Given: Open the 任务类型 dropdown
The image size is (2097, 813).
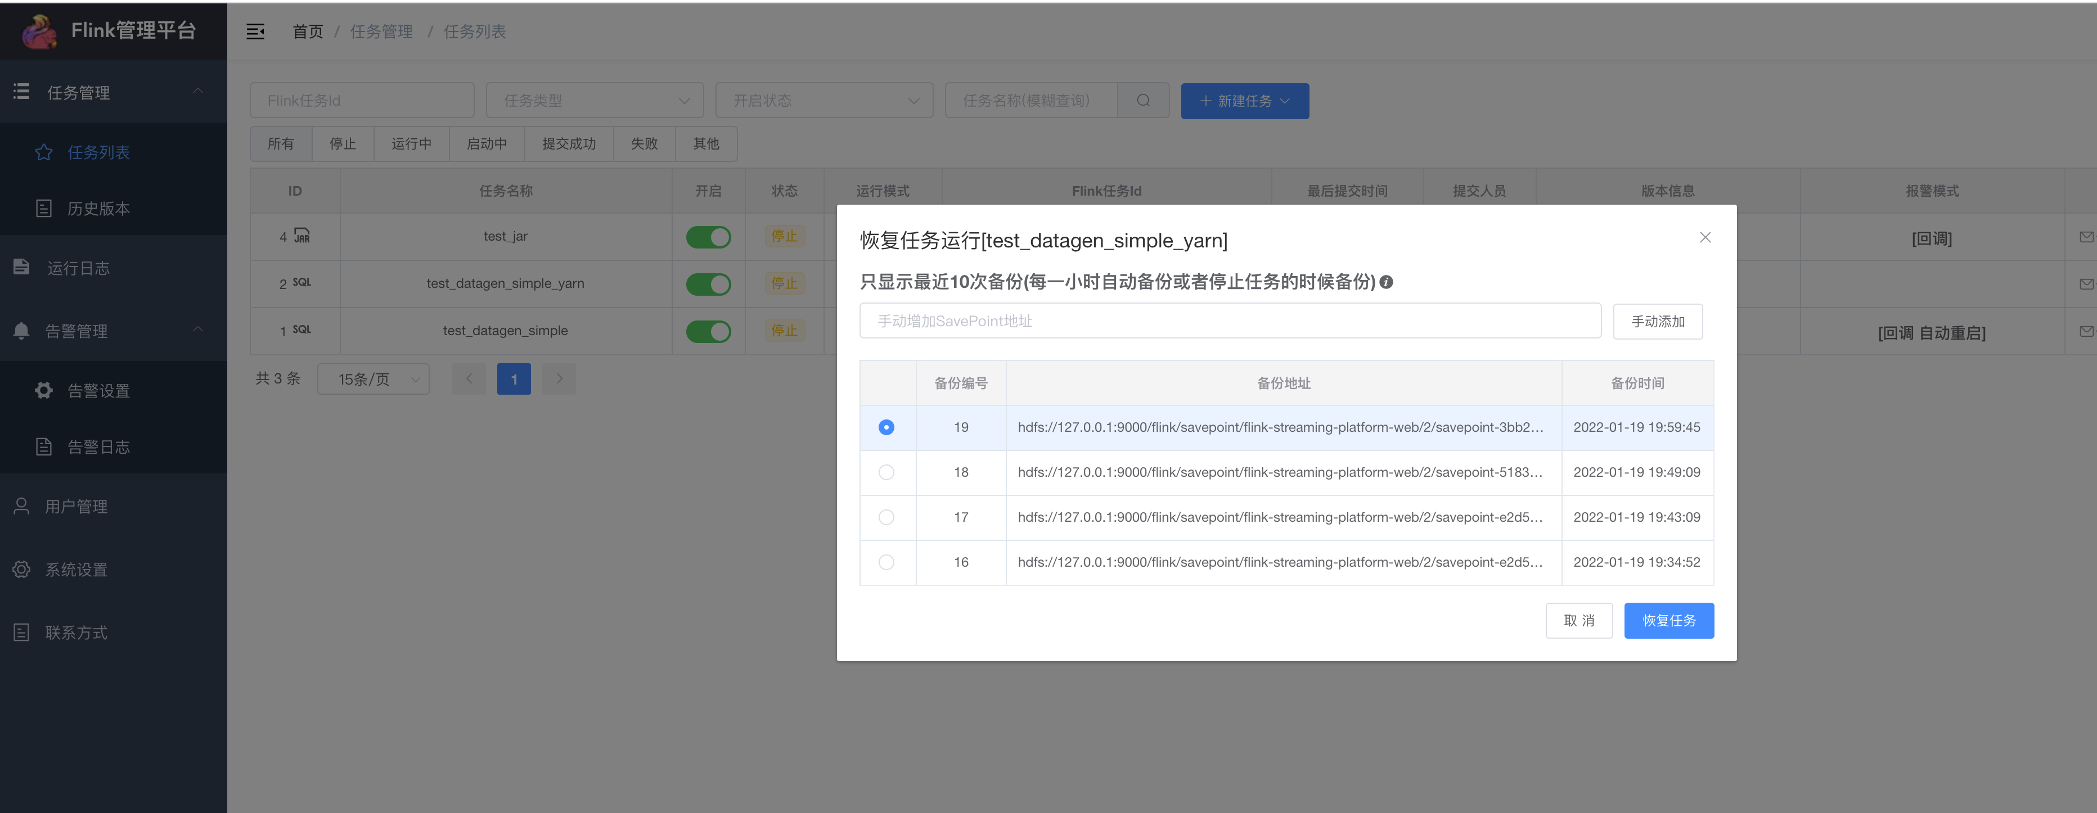Looking at the screenshot, I should pos(595,100).
